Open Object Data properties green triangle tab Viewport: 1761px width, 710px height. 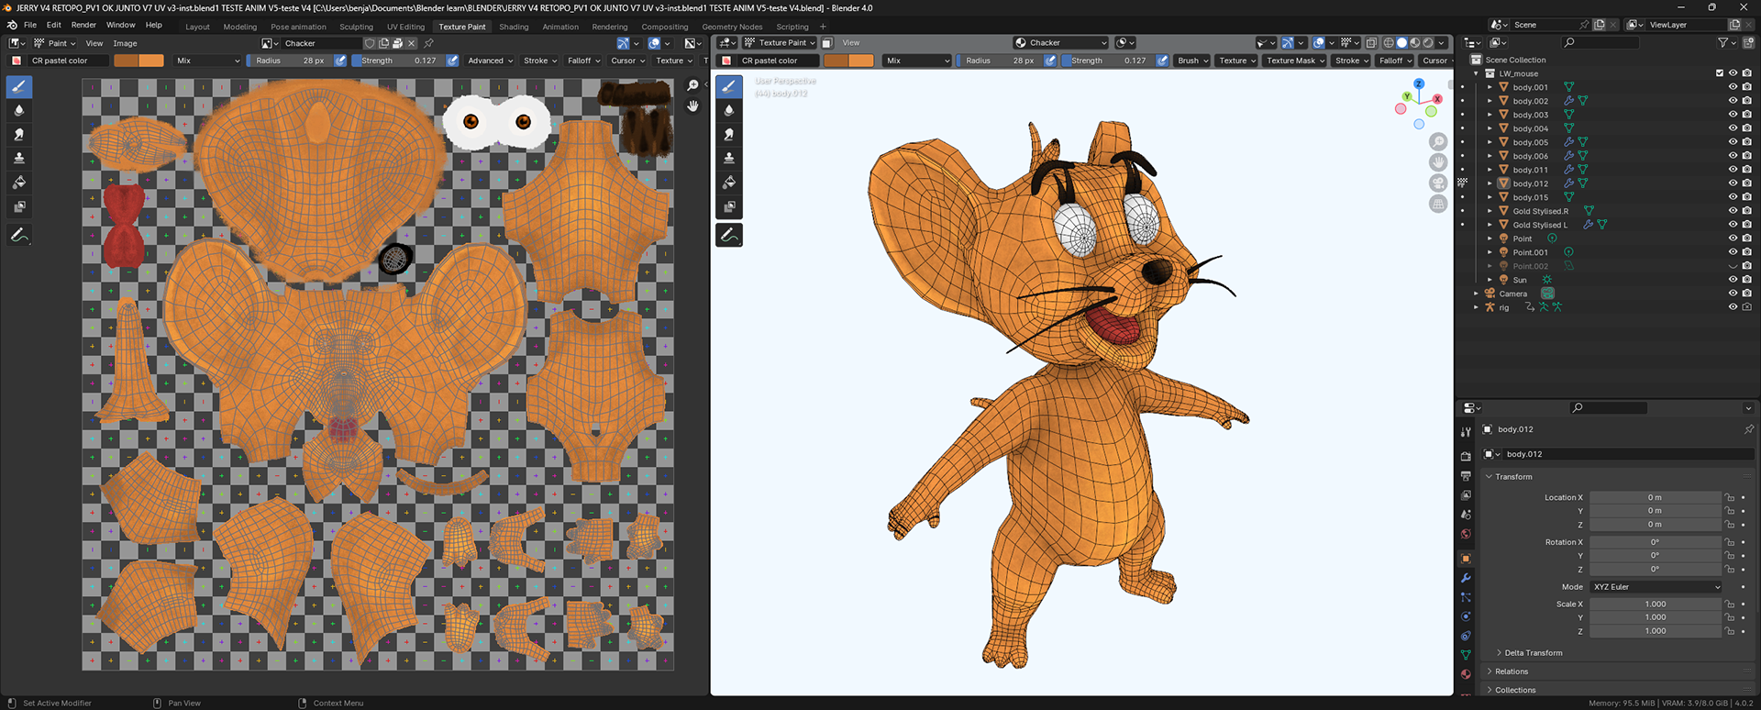[x=1466, y=655]
